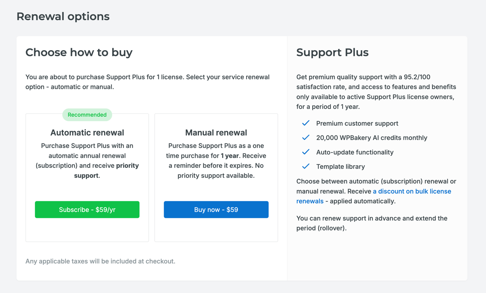Click the Auto-update functionality text
486x293 pixels.
(355, 152)
